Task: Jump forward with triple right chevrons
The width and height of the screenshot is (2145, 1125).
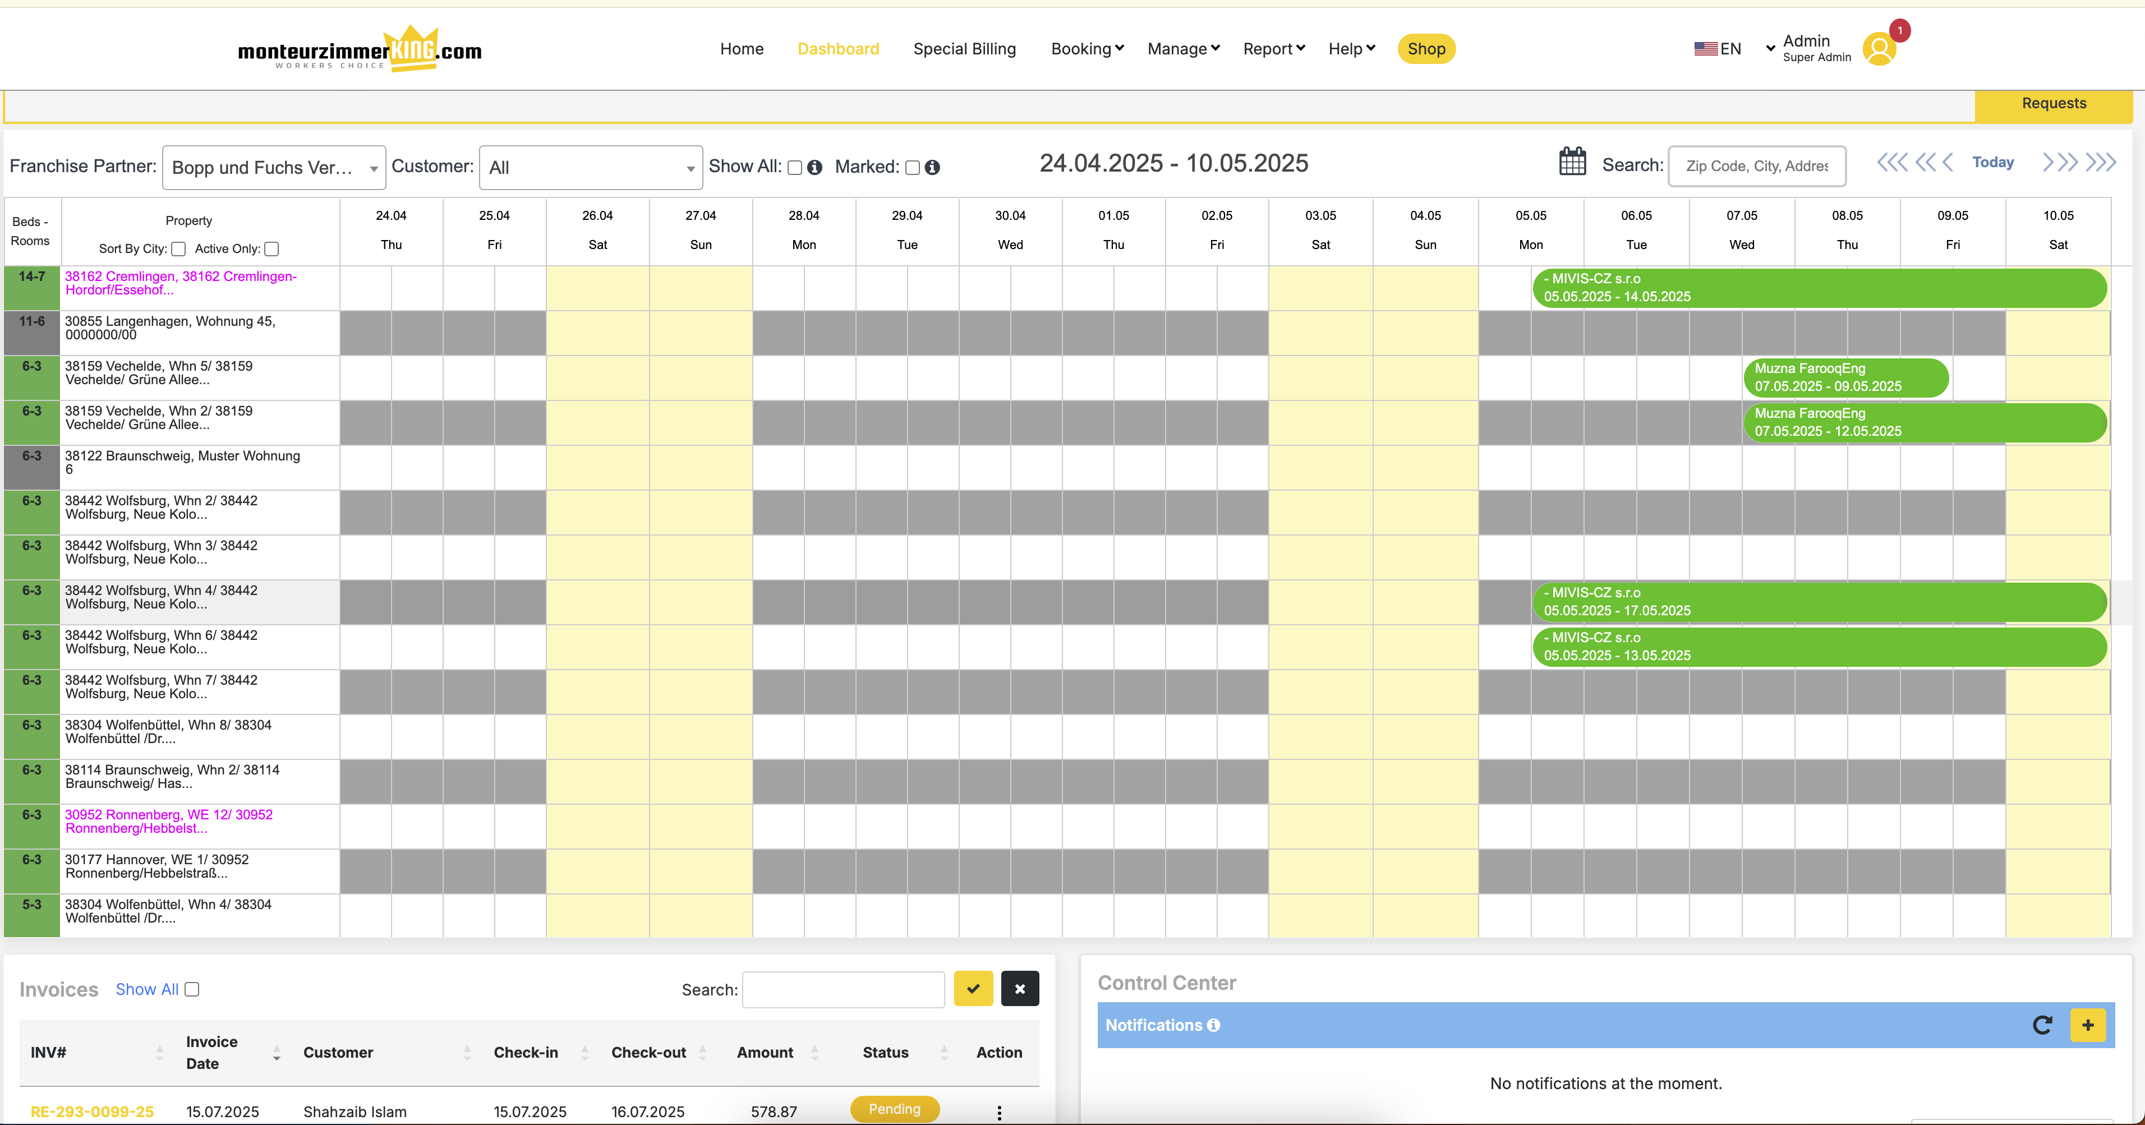Action: coord(2101,163)
